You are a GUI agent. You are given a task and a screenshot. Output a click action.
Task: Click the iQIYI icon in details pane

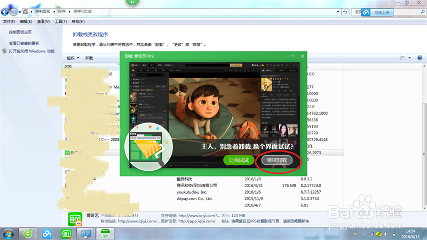[75, 219]
